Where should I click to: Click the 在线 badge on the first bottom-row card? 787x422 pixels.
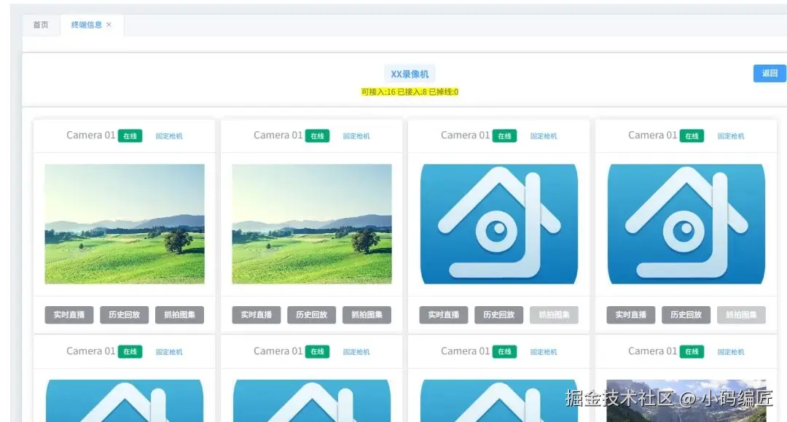click(130, 352)
